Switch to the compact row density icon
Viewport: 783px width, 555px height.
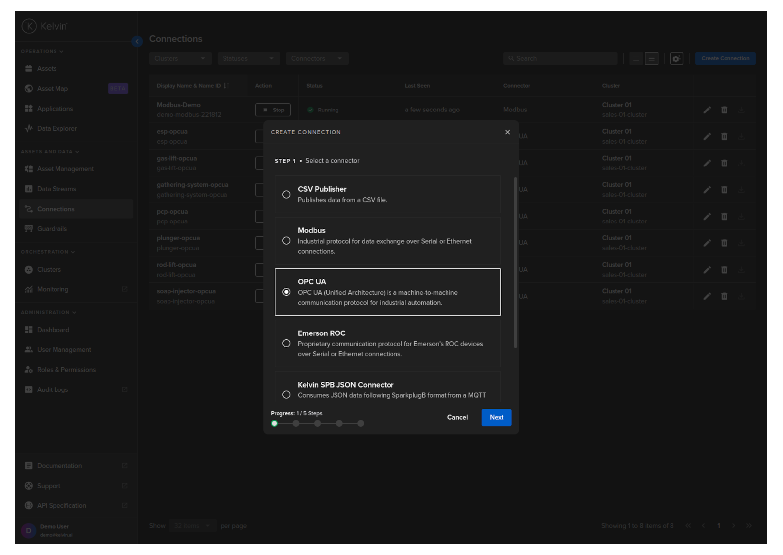636,58
